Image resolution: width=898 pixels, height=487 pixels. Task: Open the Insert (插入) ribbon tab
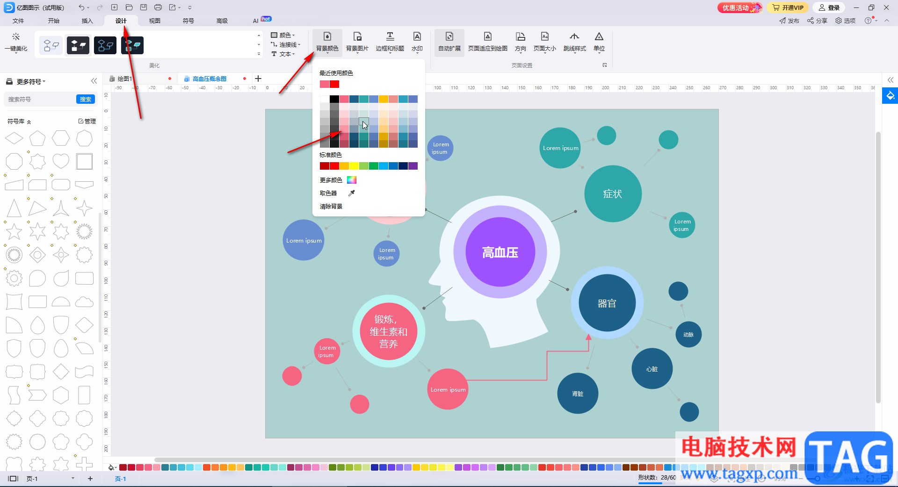coord(87,21)
